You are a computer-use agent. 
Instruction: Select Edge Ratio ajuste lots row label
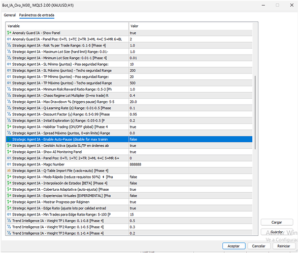tap(59, 208)
